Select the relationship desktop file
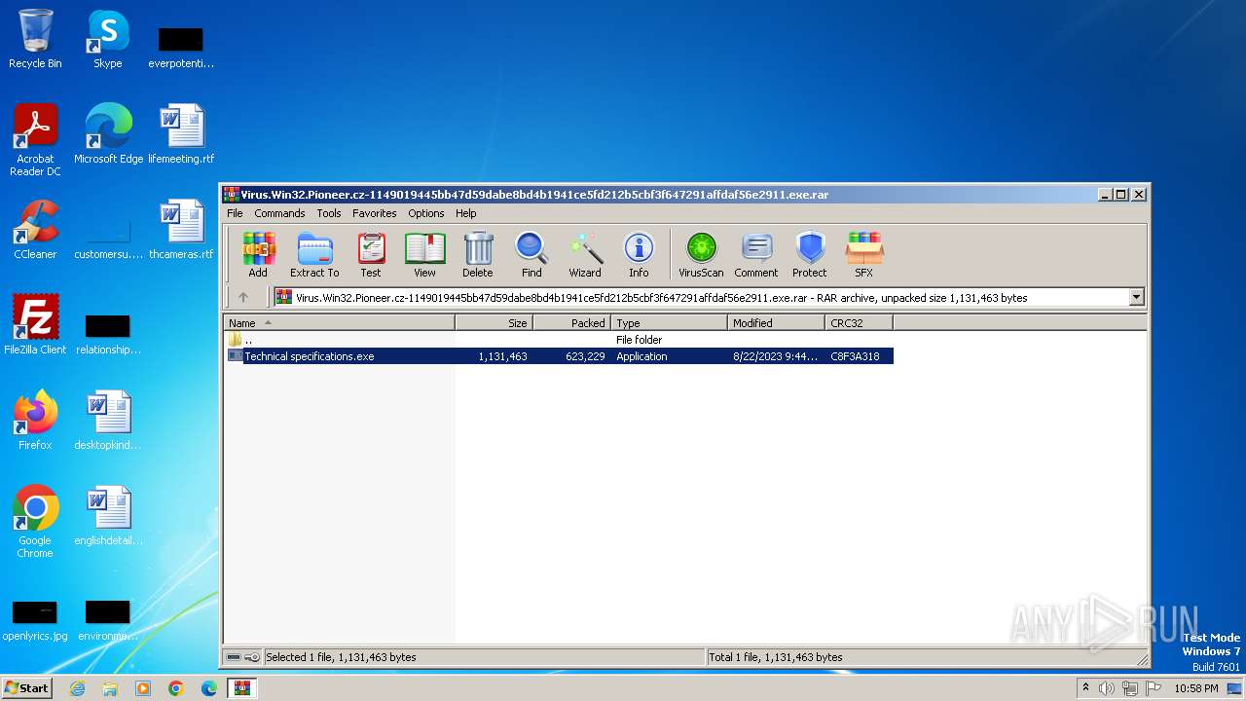 (x=108, y=334)
